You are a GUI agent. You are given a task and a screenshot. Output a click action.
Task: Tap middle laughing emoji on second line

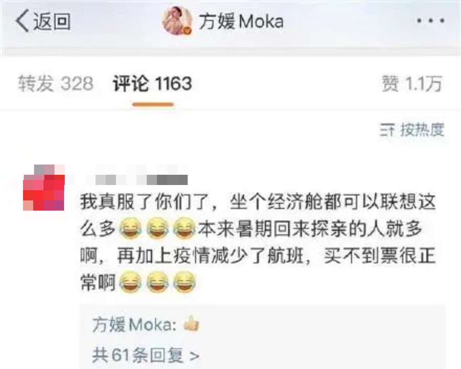tap(157, 228)
